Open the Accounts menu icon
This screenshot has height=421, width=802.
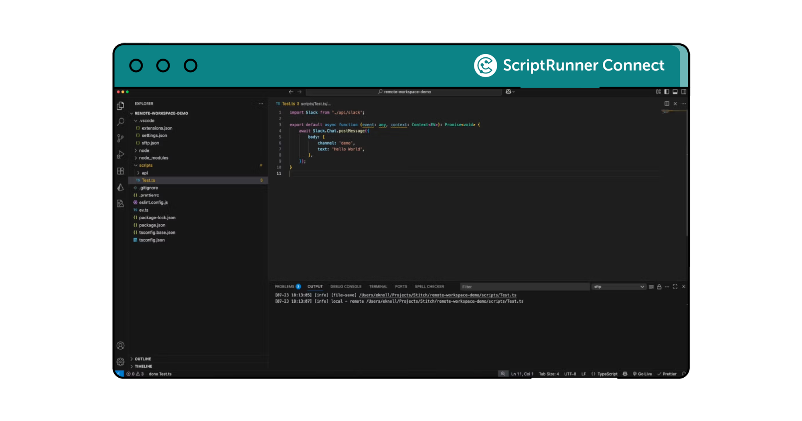pos(120,346)
